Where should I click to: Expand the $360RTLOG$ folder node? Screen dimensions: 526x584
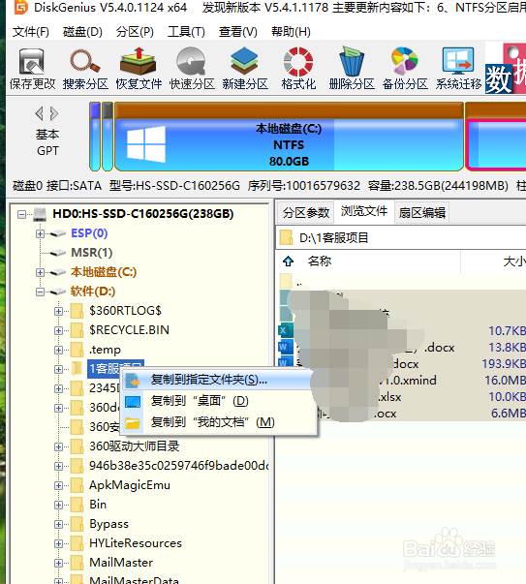[58, 311]
